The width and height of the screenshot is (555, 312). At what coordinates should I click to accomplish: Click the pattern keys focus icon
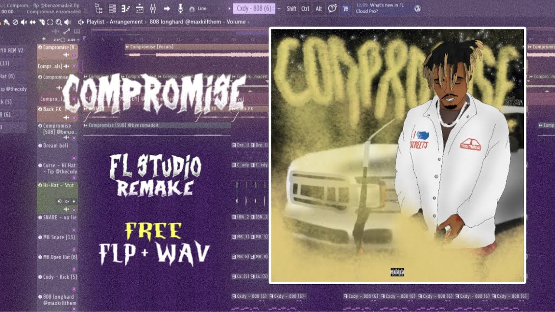click(77, 31)
